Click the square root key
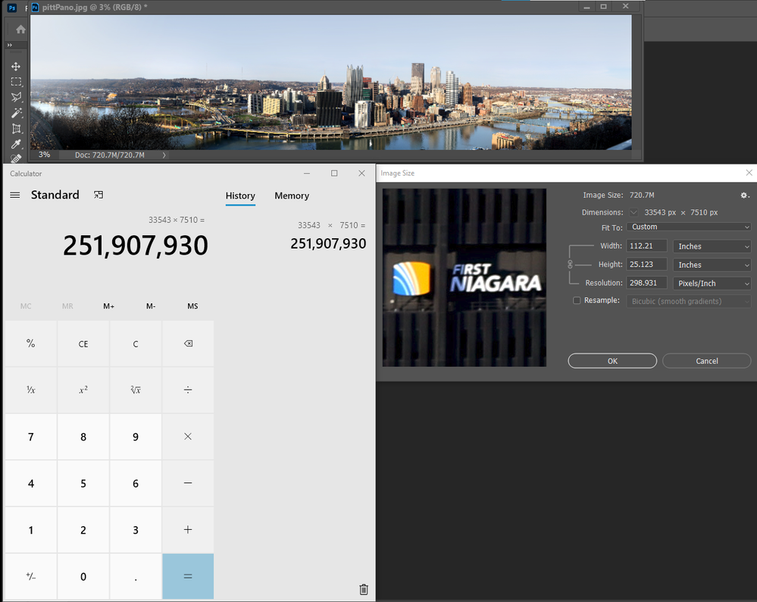The width and height of the screenshot is (757, 602). point(136,390)
